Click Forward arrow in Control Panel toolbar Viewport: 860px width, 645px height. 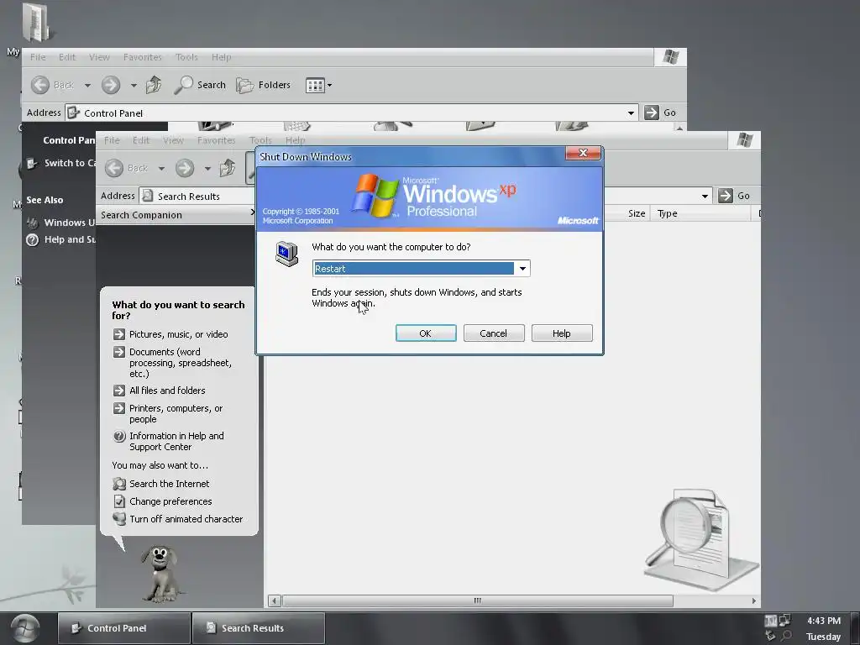pyautogui.click(x=111, y=85)
